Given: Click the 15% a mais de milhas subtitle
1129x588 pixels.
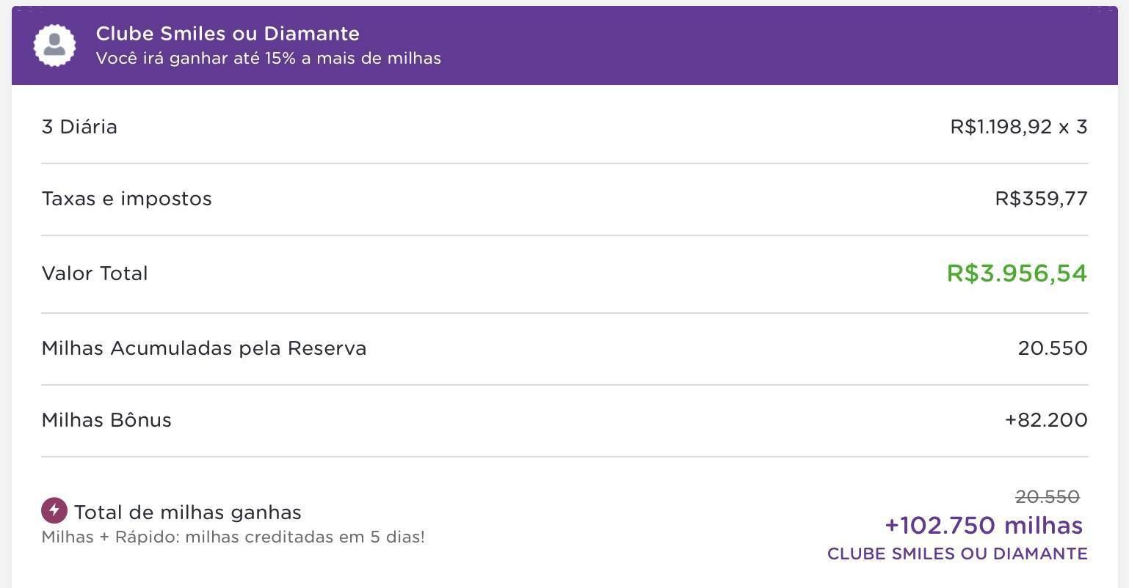Looking at the screenshot, I should [x=269, y=59].
